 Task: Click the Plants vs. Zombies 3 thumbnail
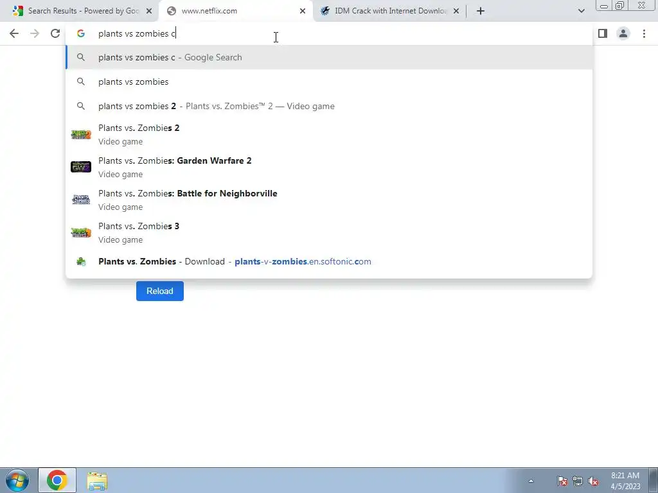[81, 232]
